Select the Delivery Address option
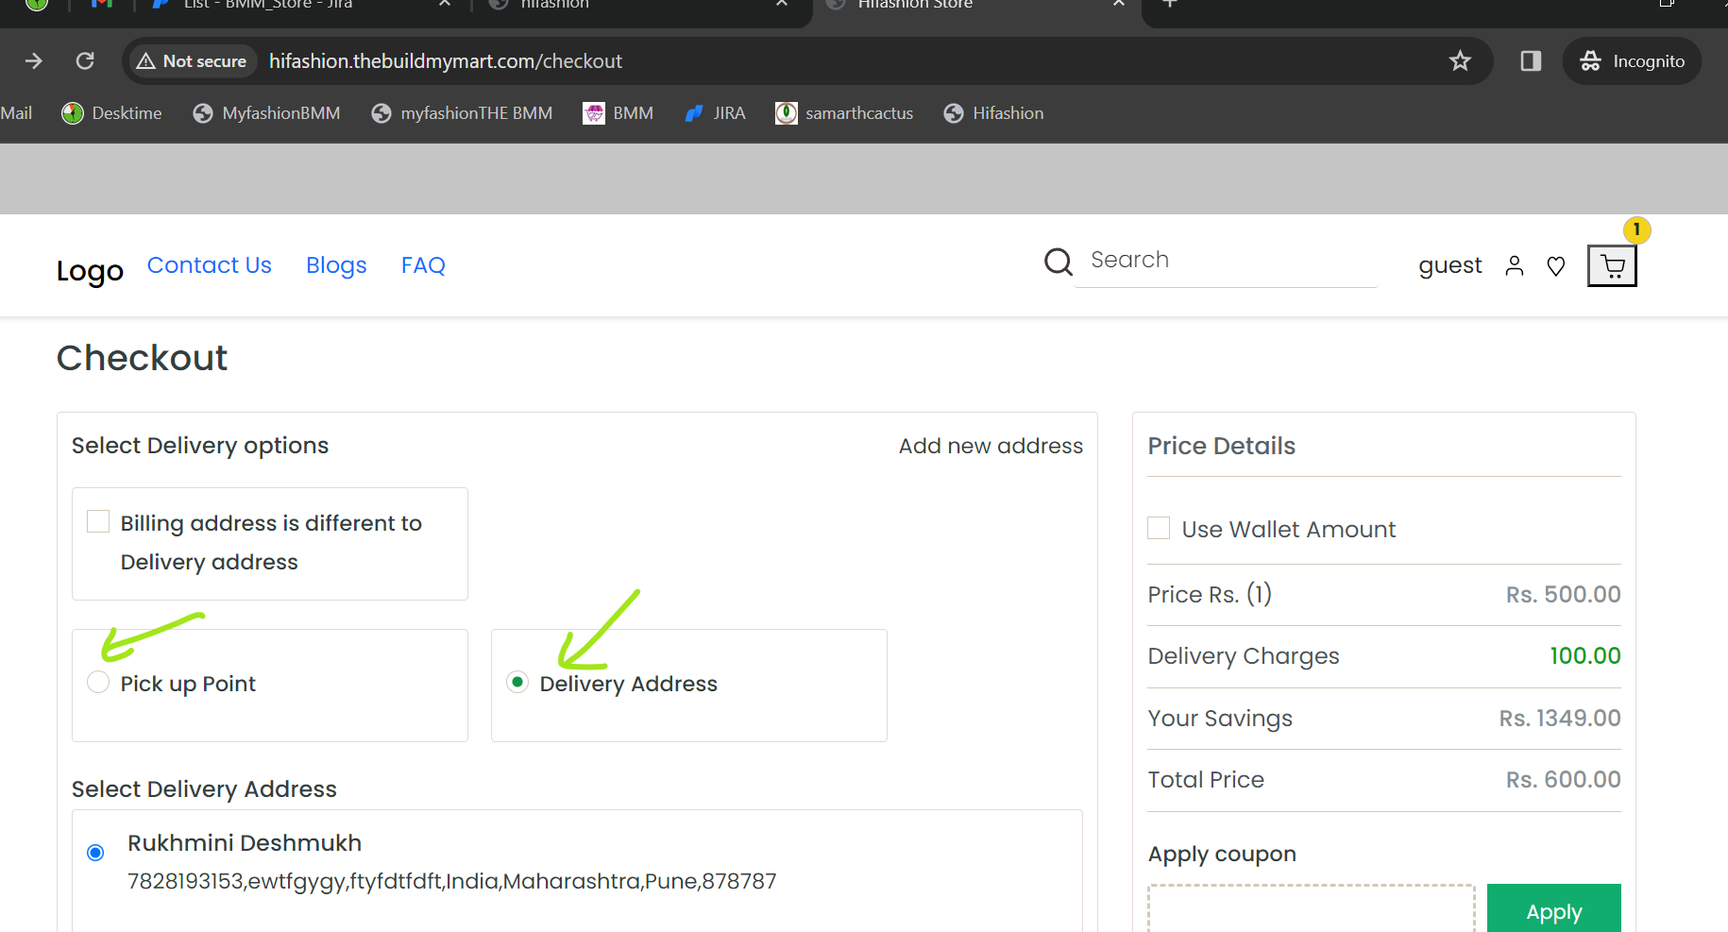1728x932 pixels. (x=517, y=682)
